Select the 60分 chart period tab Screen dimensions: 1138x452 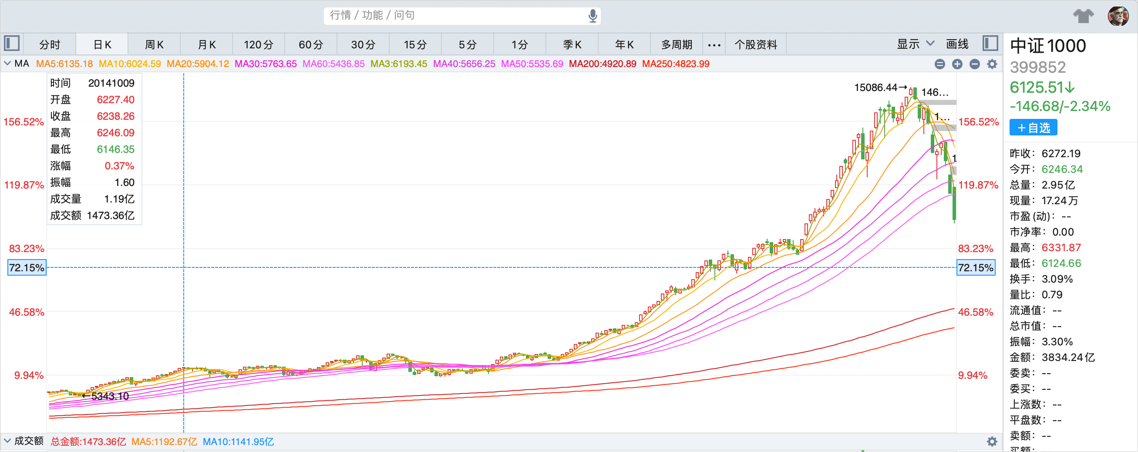310,44
